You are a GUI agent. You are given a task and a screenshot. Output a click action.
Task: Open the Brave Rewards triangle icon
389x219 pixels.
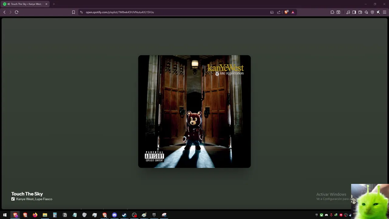[x=293, y=12]
